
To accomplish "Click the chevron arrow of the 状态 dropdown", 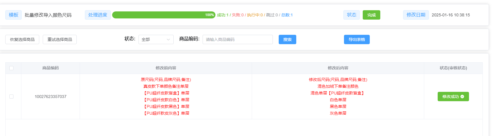I will 168,39.
